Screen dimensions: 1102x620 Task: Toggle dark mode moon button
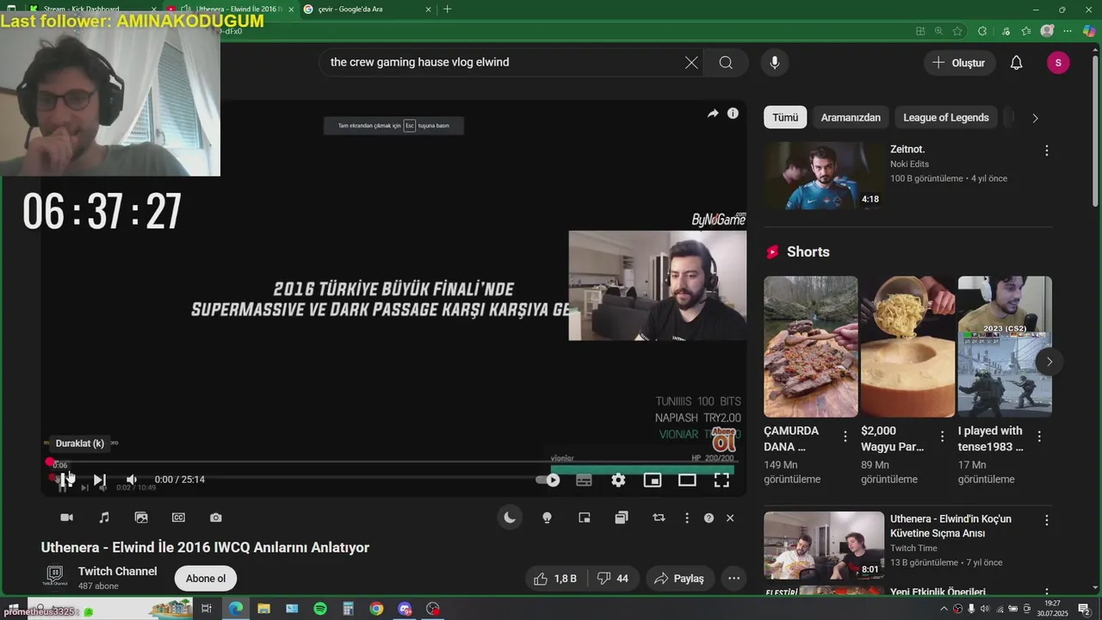click(x=510, y=518)
